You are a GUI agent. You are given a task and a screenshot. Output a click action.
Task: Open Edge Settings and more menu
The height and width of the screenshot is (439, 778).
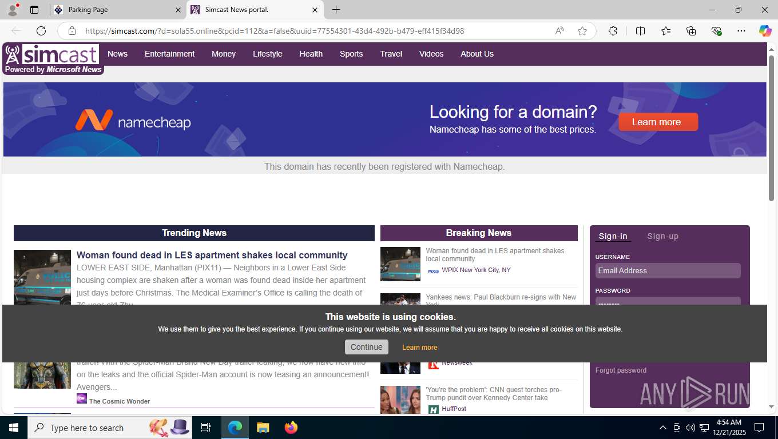point(741,31)
